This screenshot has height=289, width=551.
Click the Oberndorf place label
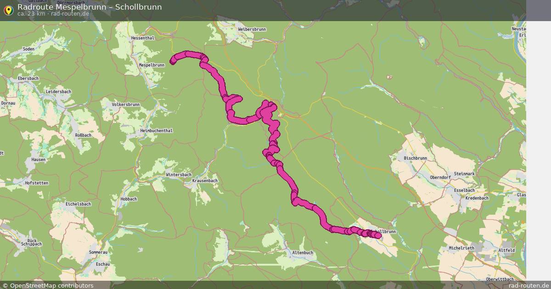click(441, 177)
